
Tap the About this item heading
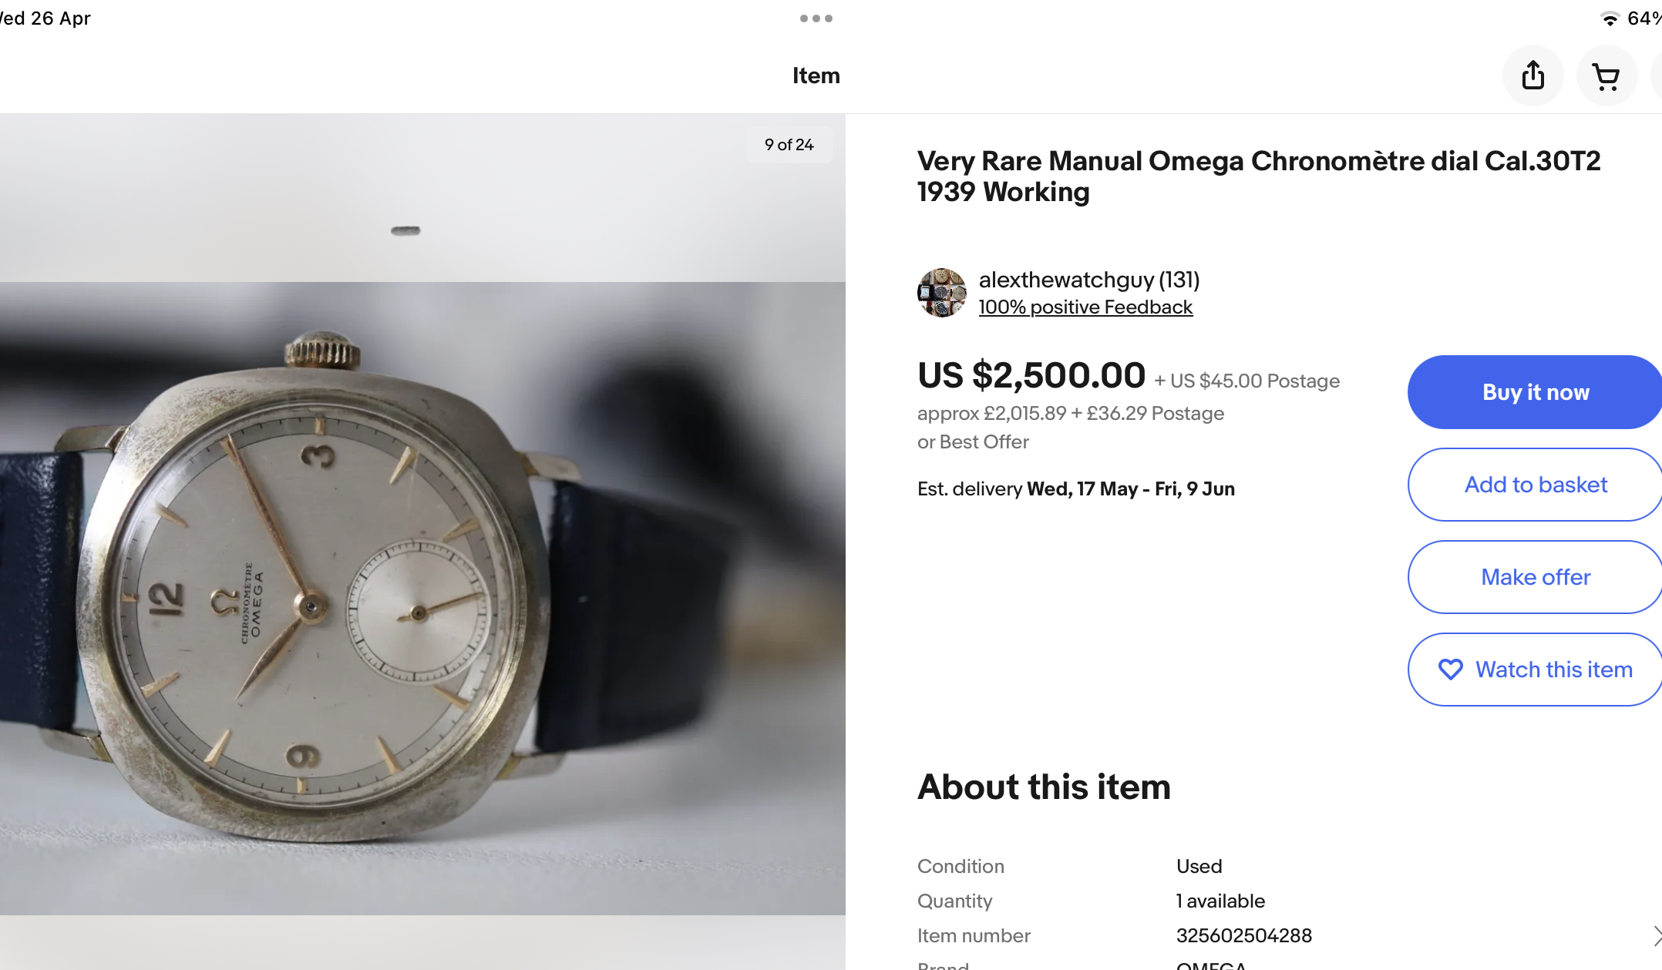1044,787
